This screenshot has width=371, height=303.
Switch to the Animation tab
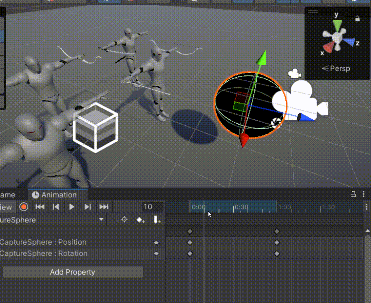[58, 194]
